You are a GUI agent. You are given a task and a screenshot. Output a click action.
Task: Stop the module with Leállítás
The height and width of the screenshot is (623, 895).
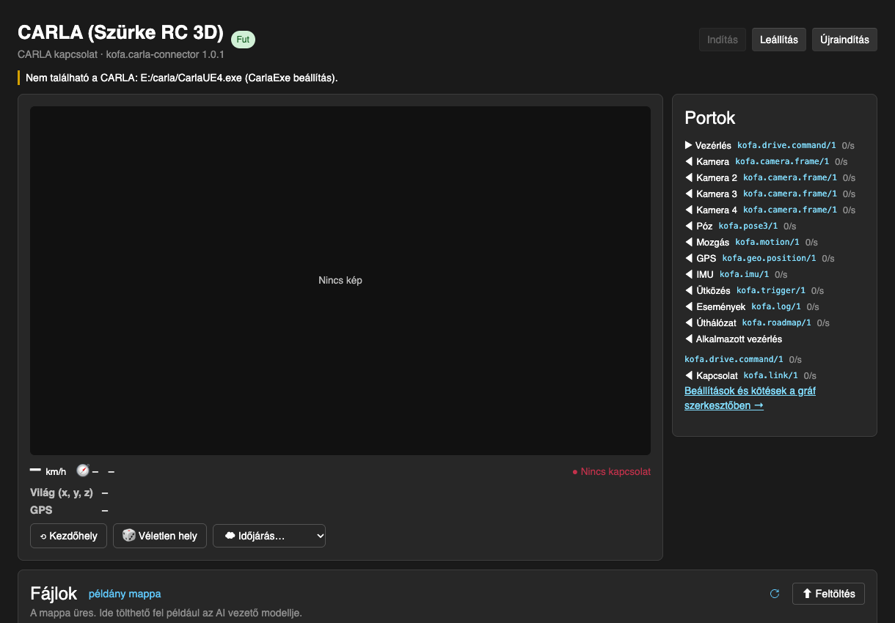pos(779,40)
